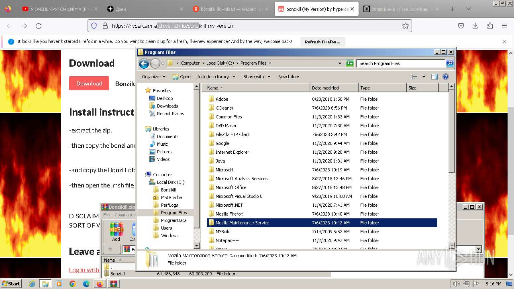The width and height of the screenshot is (514, 289).
Task: Click the Windows Media Player taskbar icon
Action: click(59, 284)
